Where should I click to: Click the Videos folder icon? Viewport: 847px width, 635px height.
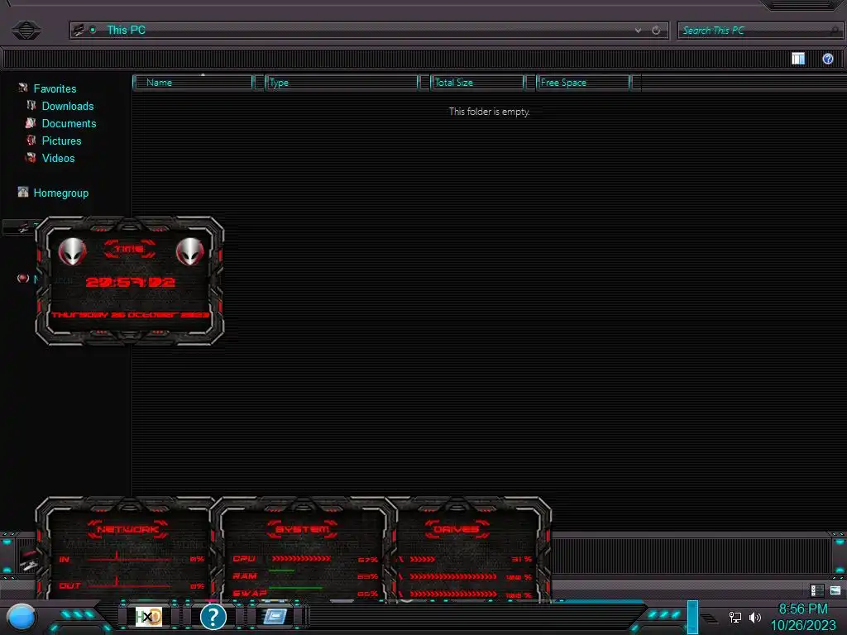(x=31, y=157)
